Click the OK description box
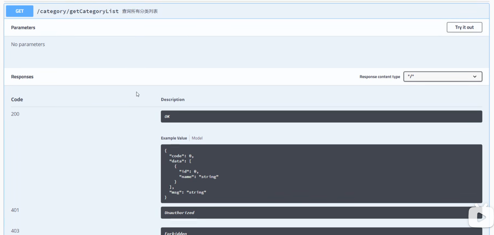 coord(321,116)
